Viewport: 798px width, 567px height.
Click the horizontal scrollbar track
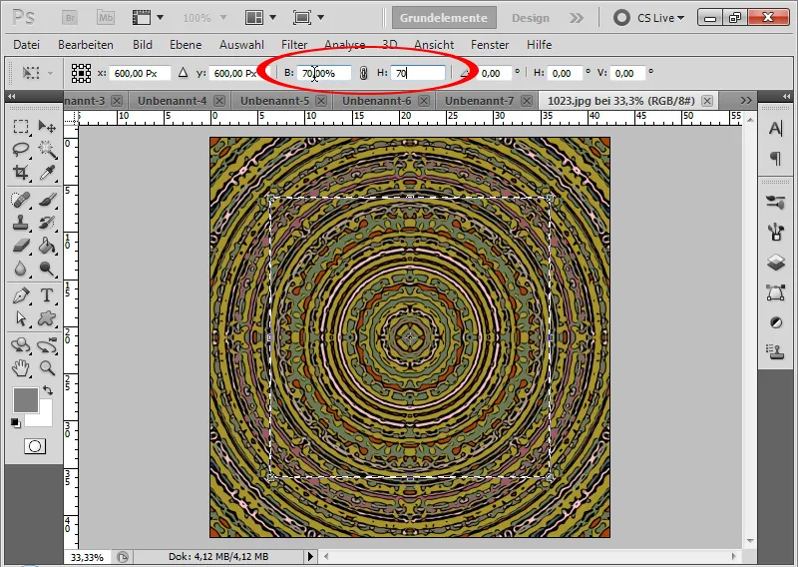[x=530, y=556]
